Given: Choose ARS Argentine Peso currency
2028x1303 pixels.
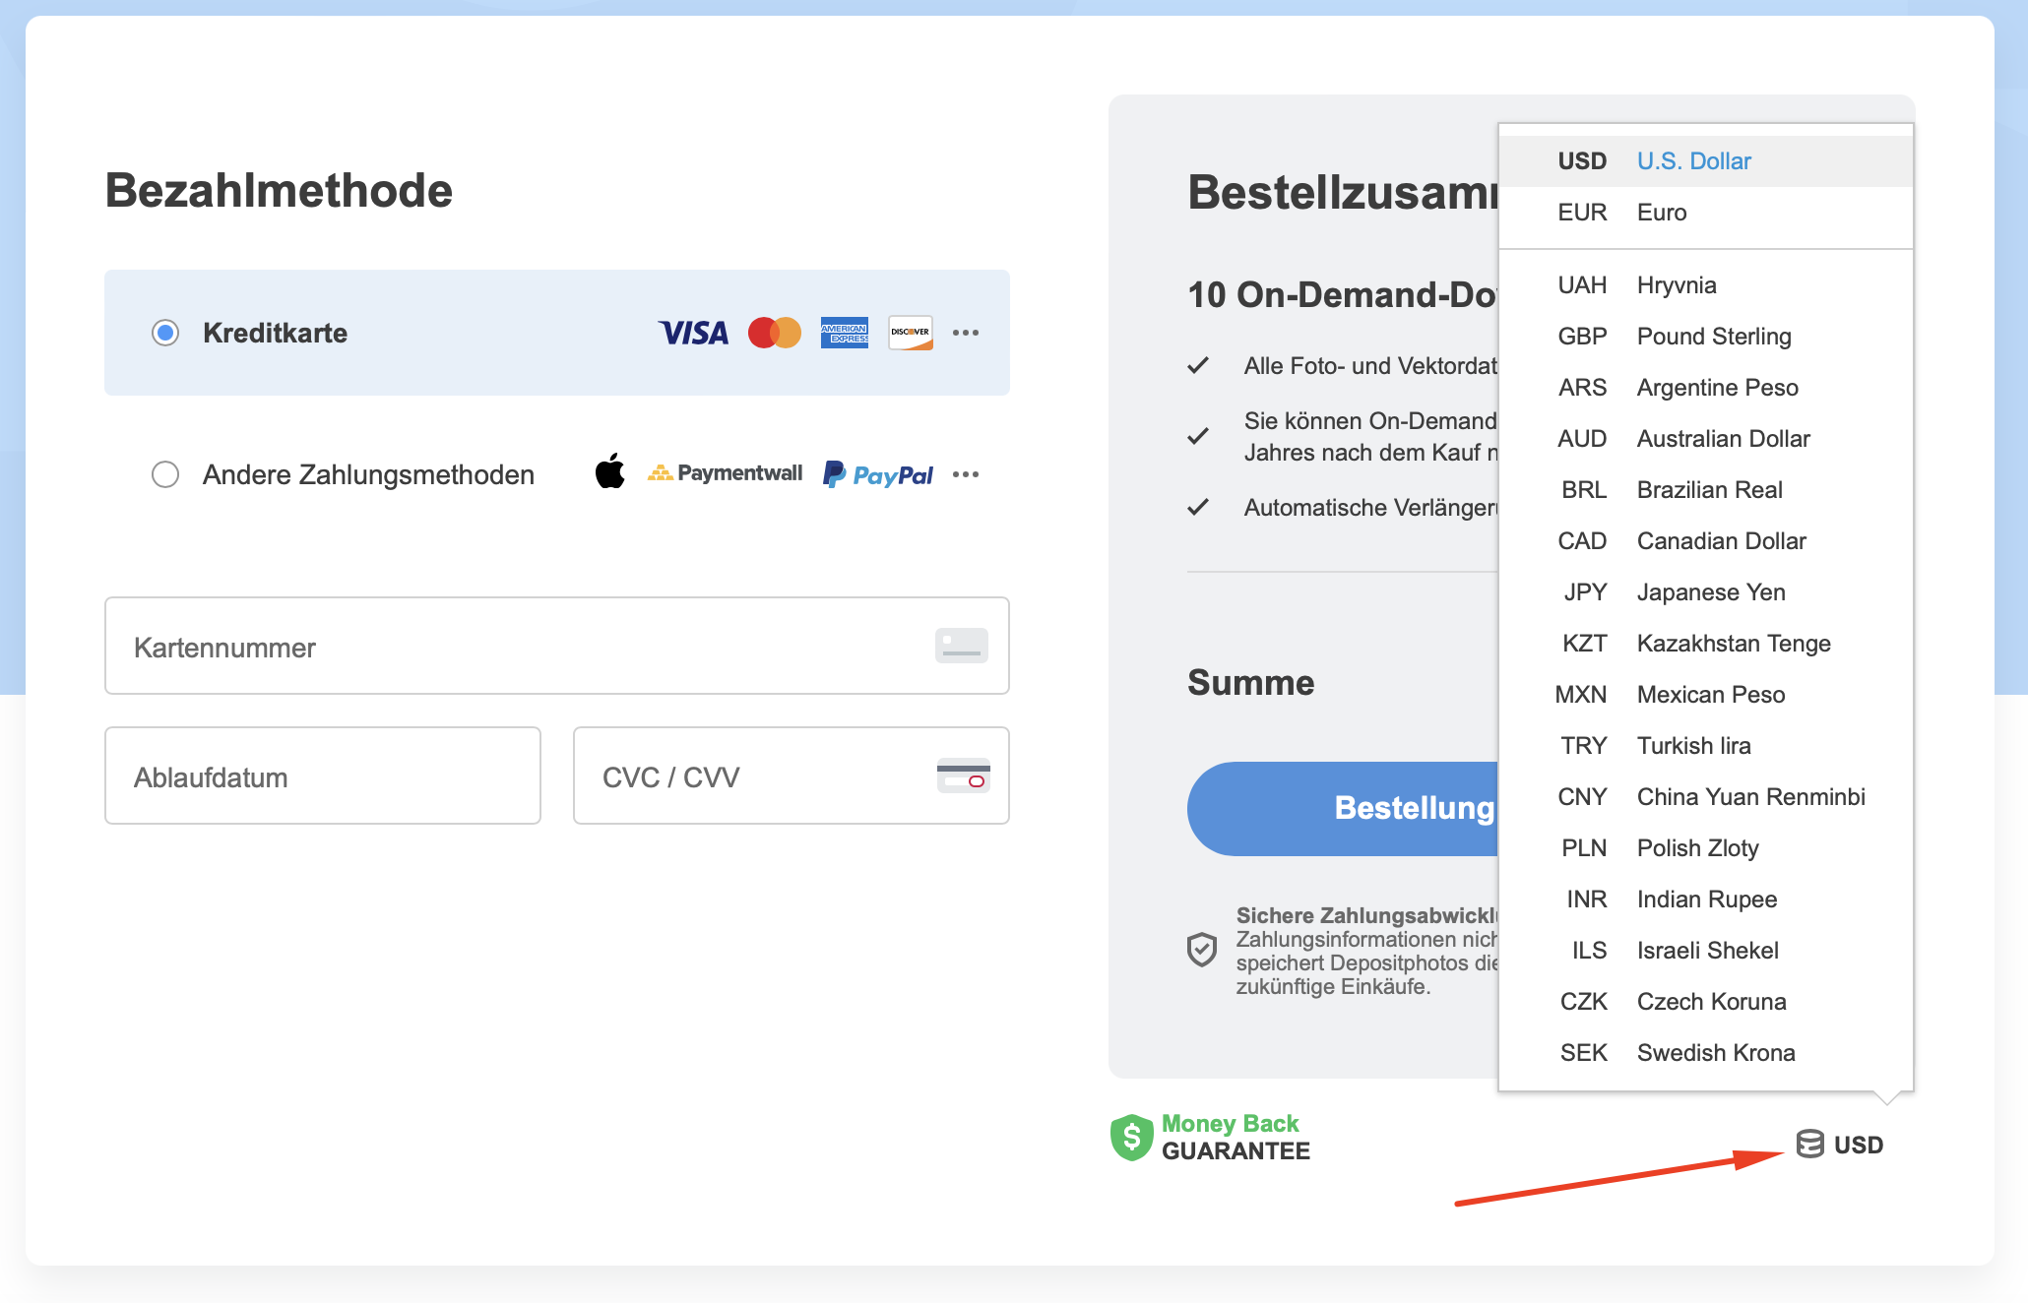Looking at the screenshot, I should 1706,388.
